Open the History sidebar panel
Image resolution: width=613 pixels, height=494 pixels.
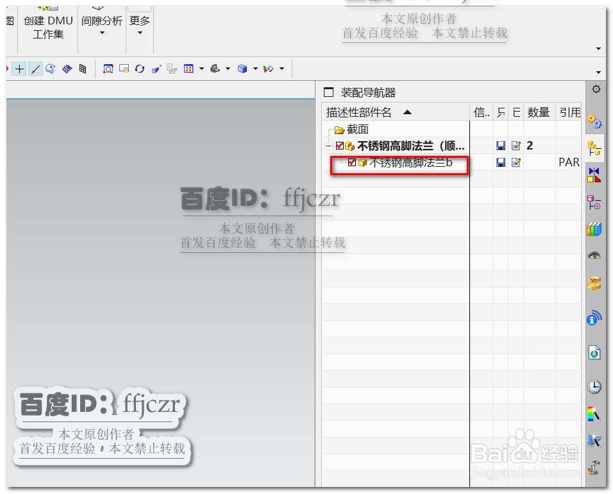pos(595,386)
